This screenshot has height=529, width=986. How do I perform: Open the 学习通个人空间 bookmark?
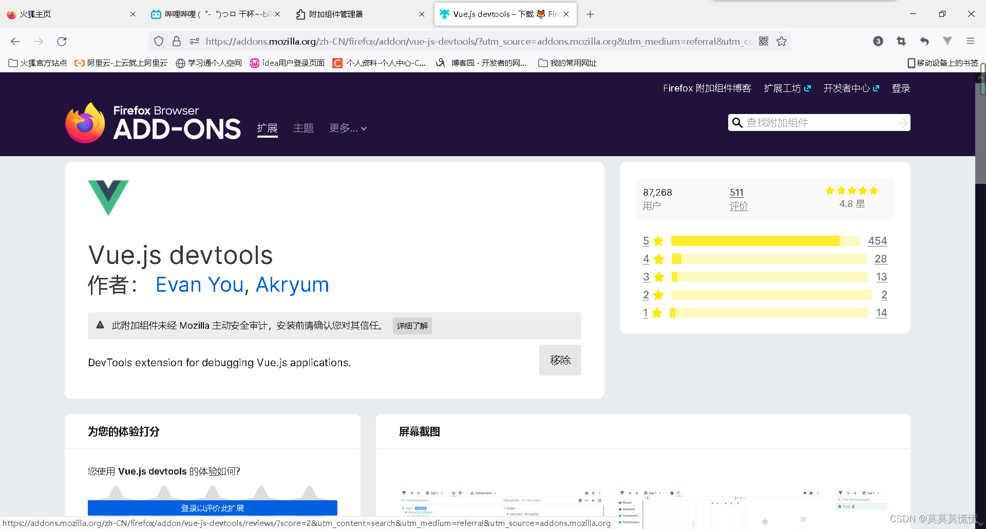[209, 63]
